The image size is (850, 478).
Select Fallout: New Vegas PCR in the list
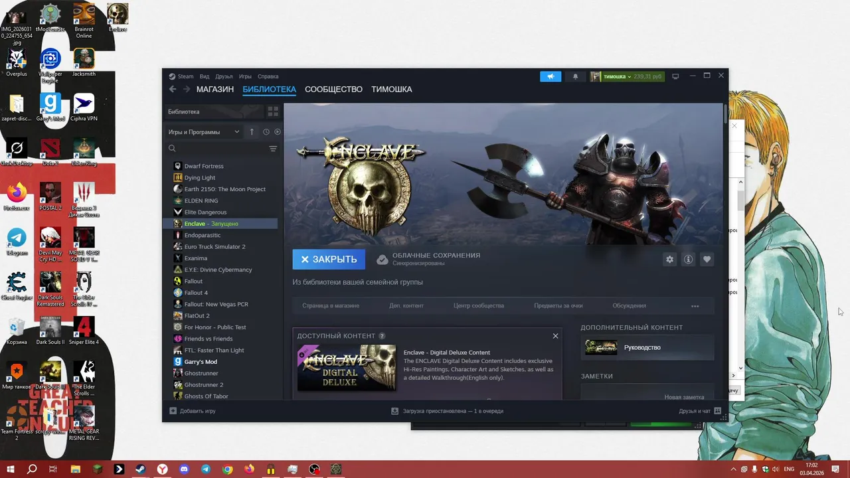pyautogui.click(x=220, y=304)
